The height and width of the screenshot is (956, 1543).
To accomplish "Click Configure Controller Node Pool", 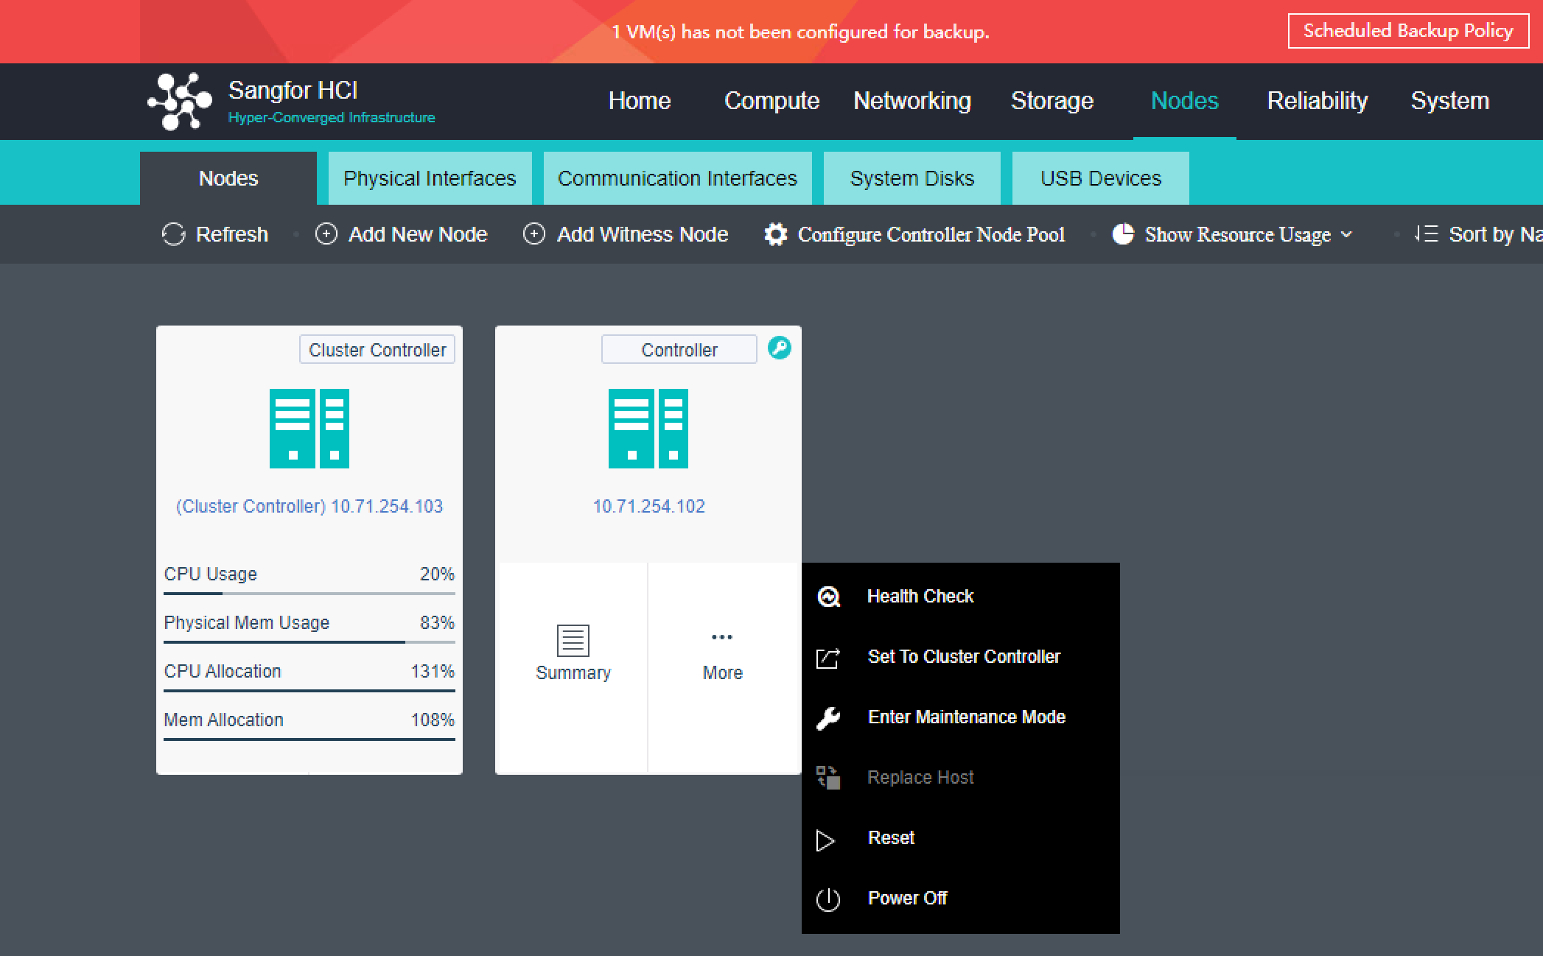I will coord(914,234).
